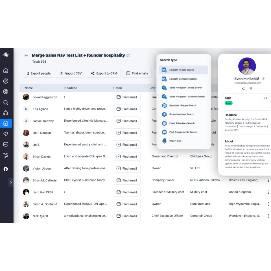Open campaigns paper plane sidebar icon

click(6, 134)
